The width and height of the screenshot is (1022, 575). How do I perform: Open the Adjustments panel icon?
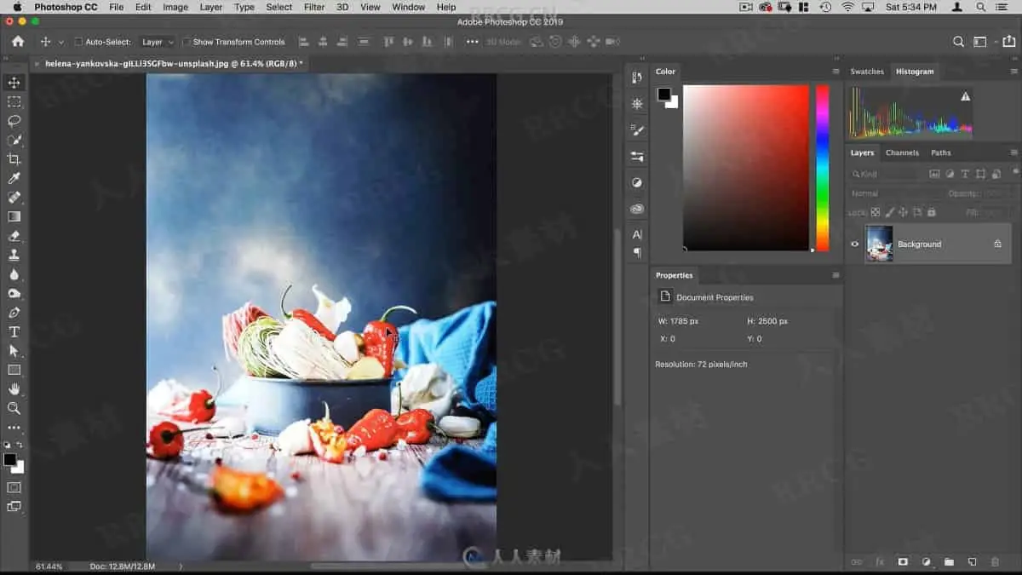[637, 182]
